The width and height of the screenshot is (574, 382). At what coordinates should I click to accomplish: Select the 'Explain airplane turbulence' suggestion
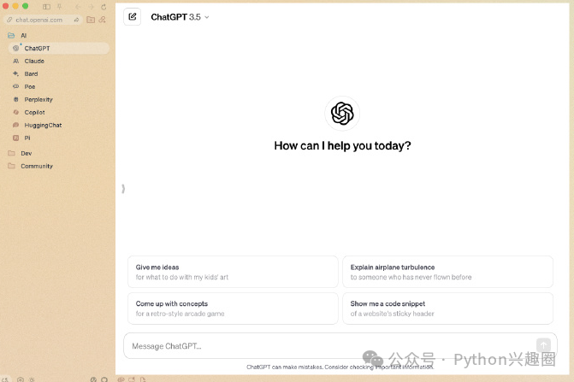coord(447,272)
